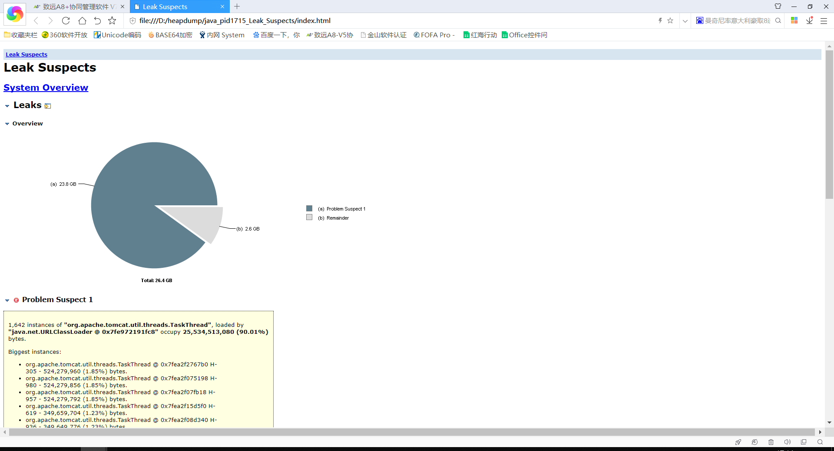This screenshot has width=834, height=451.
Task: Click the favorites star beside the undo icon
Action: (112, 20)
